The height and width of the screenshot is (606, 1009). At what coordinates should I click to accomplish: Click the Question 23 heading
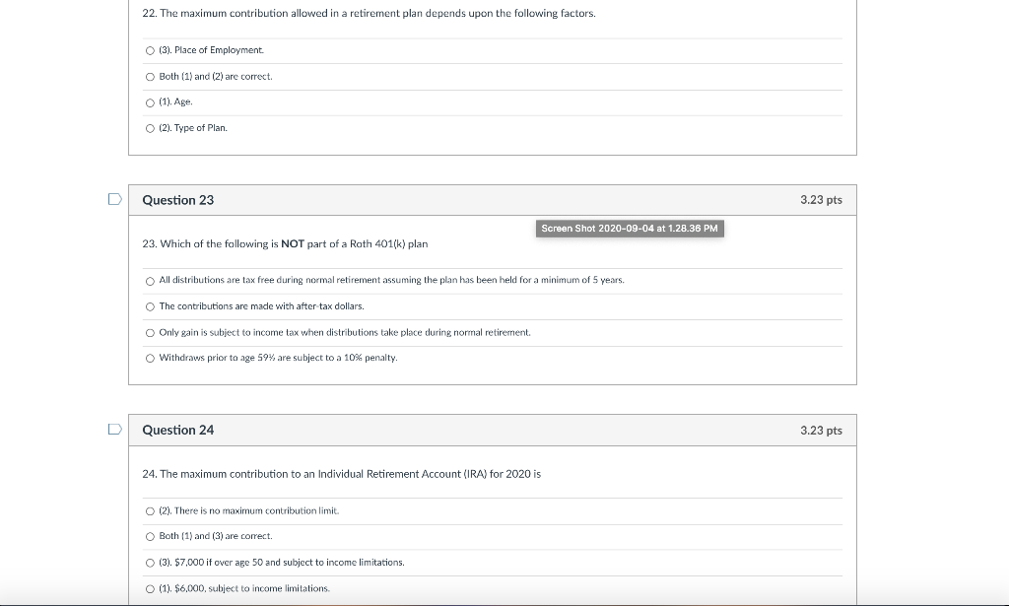[178, 200]
